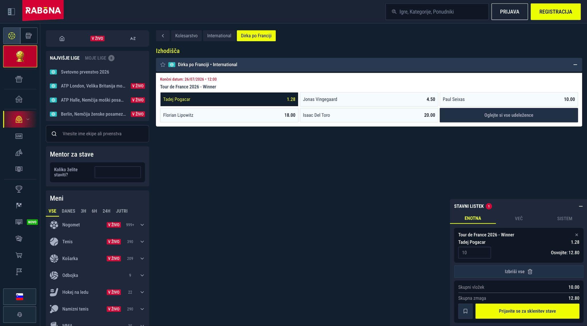Open the A-Z sports tab
The width and height of the screenshot is (587, 326).
pyautogui.click(x=133, y=38)
